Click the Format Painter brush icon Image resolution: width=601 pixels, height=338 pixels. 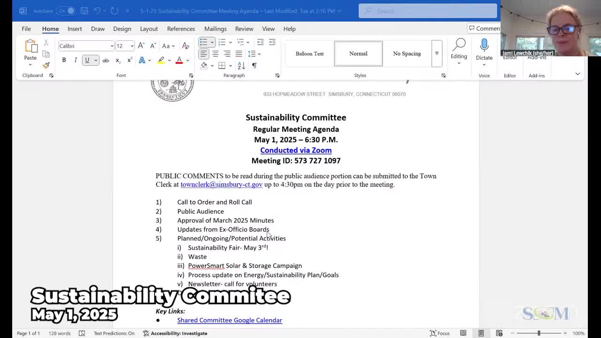[x=46, y=65]
